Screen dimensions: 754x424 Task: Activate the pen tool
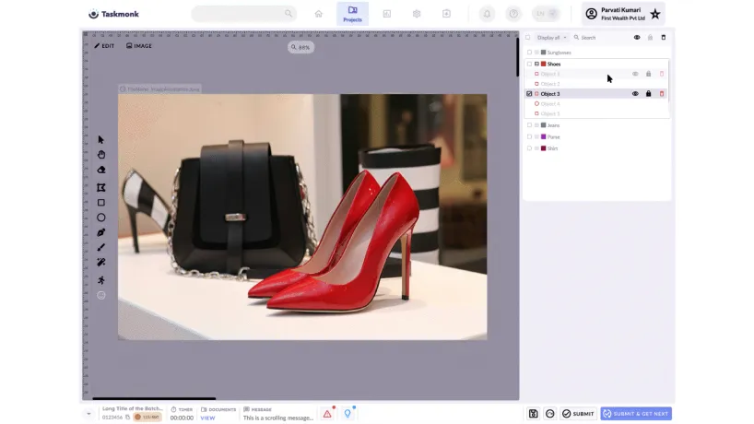pos(101,232)
